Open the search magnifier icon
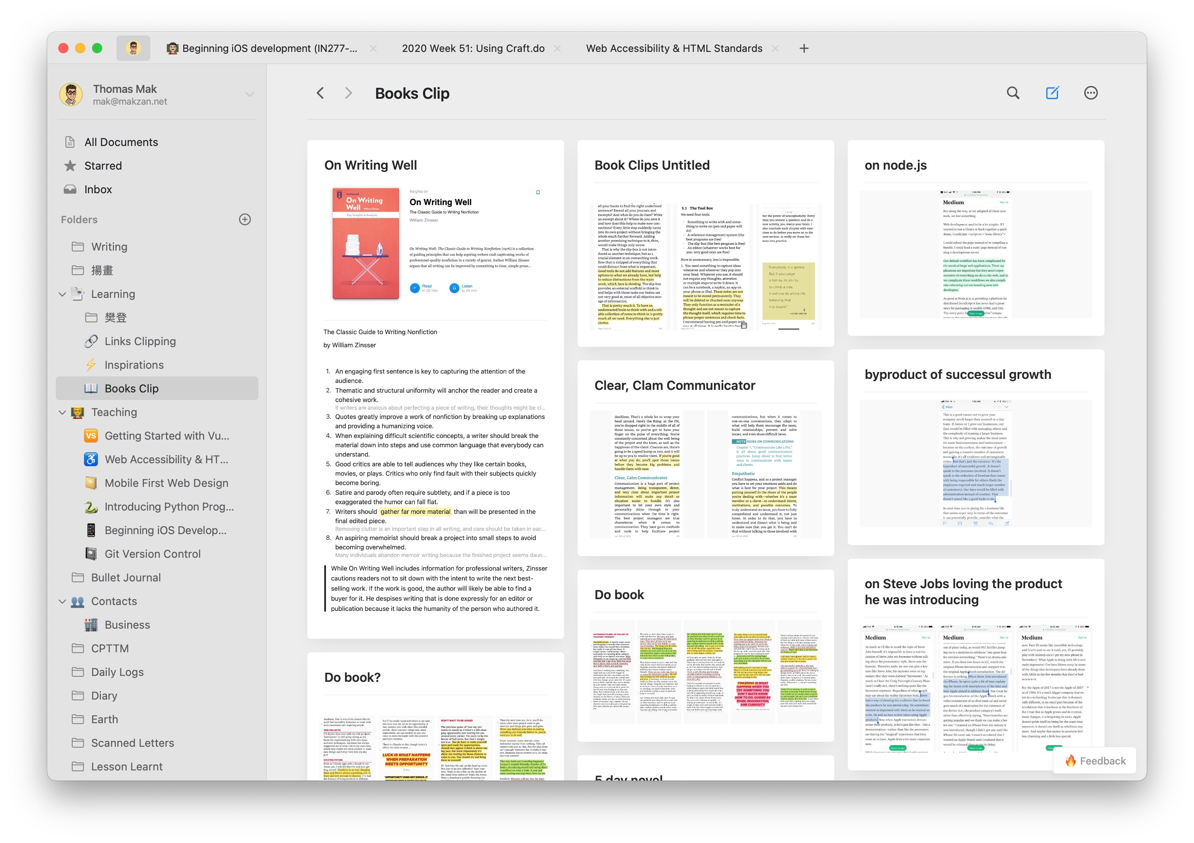Image resolution: width=1194 pixels, height=843 pixels. click(1012, 93)
